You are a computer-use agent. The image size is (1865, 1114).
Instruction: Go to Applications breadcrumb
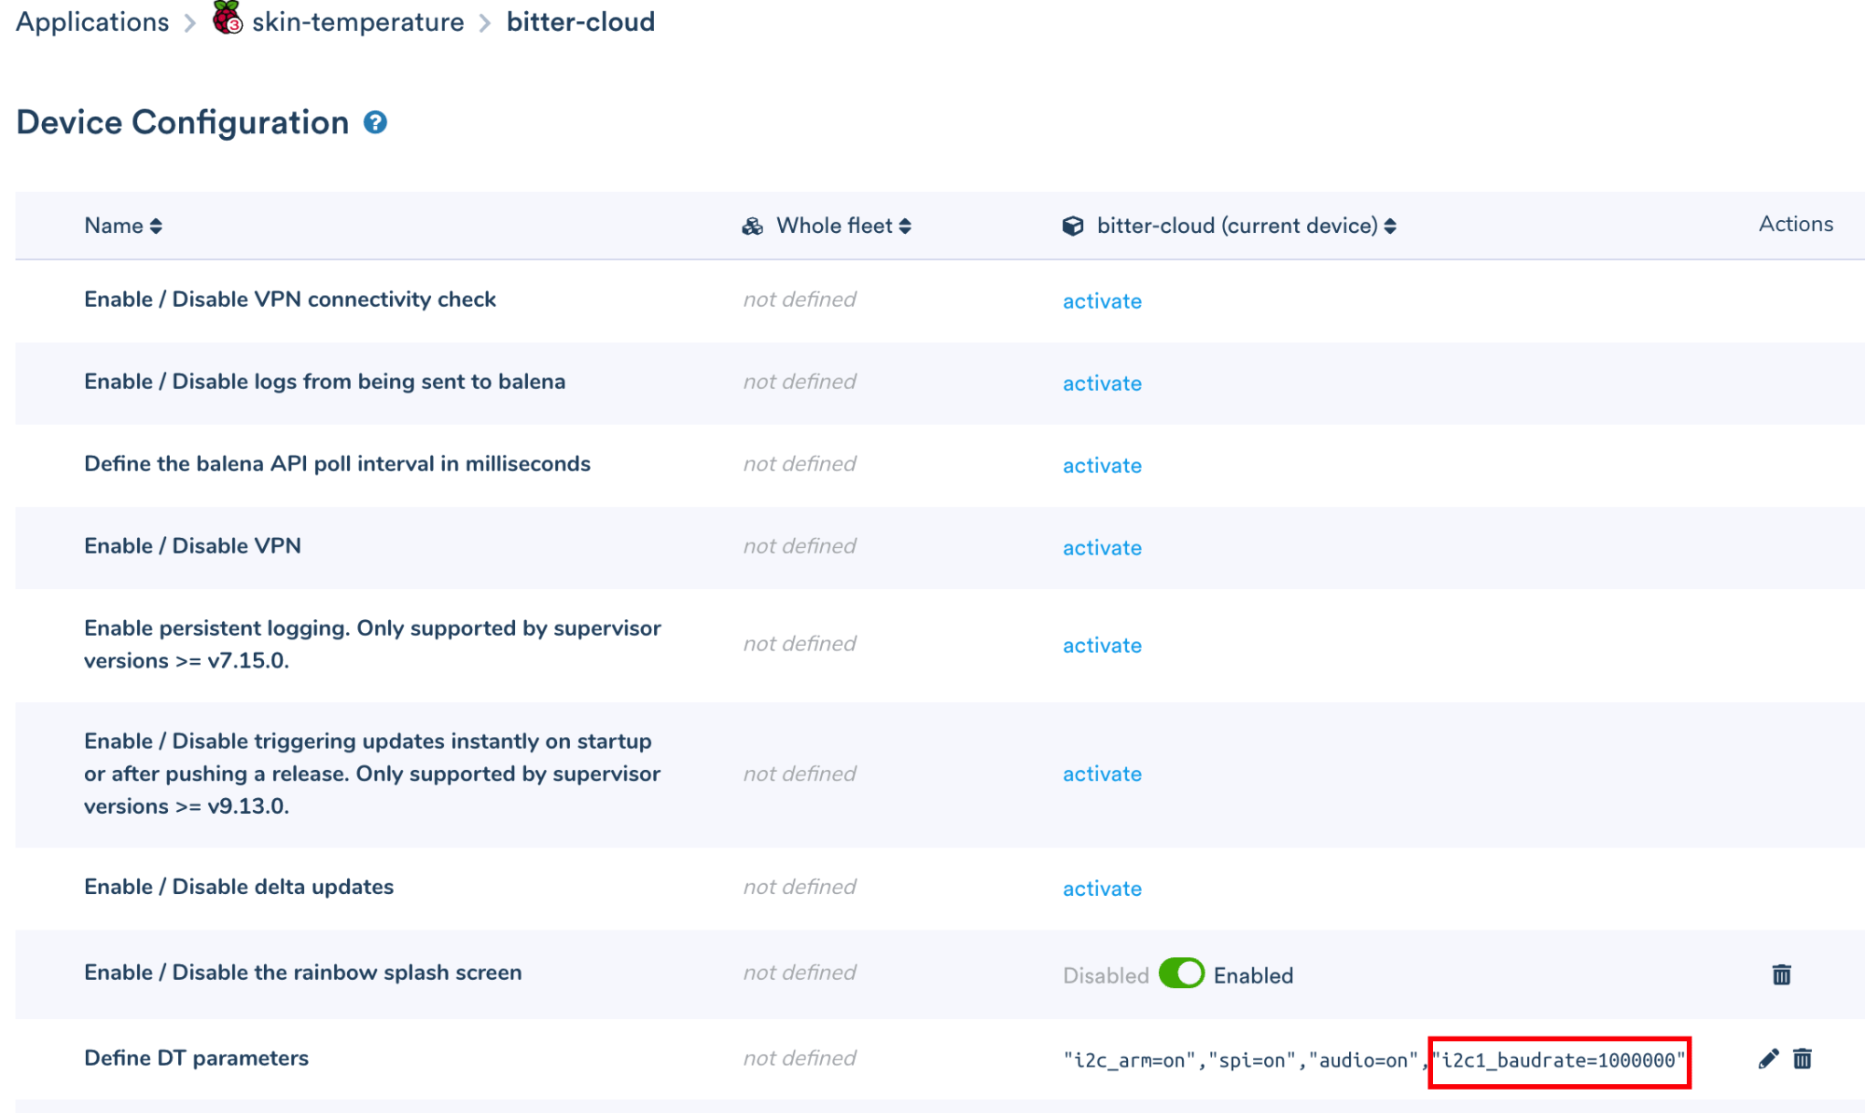(92, 21)
